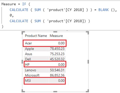120x93 pixels.
Task: Click the bottom-right visual resize handle
Action: pos(88,91)
